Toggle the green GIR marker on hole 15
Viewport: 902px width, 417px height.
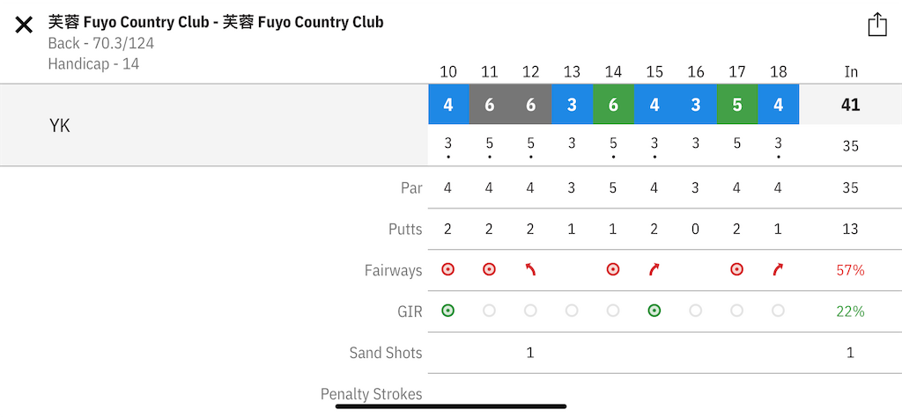(654, 311)
